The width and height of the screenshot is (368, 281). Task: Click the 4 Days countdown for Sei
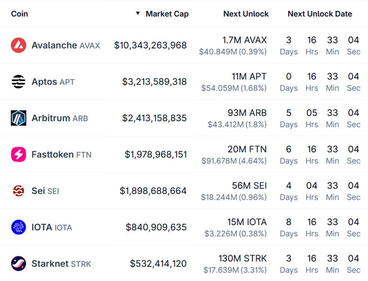pyautogui.click(x=289, y=191)
